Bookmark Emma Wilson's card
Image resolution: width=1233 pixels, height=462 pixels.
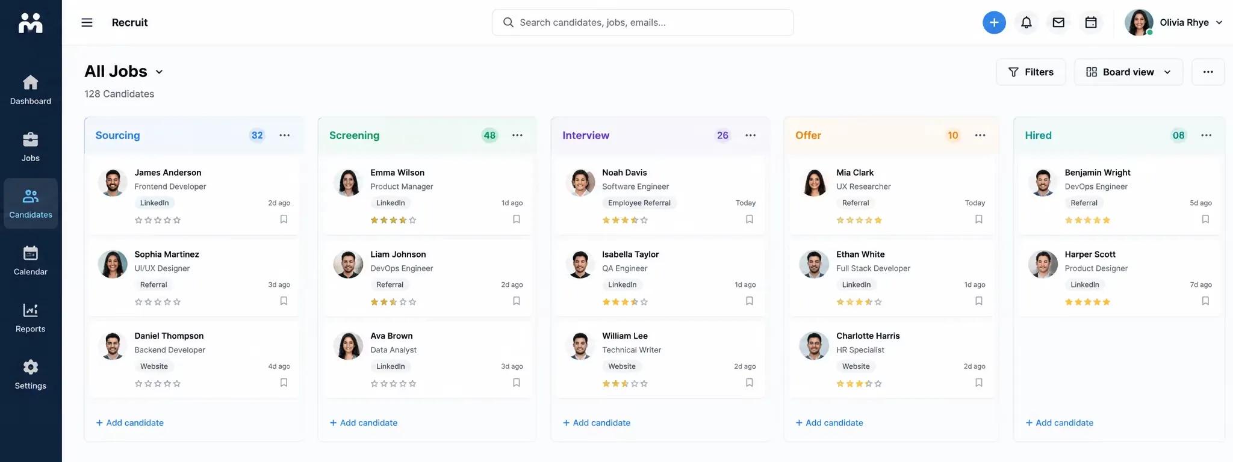pyautogui.click(x=517, y=220)
